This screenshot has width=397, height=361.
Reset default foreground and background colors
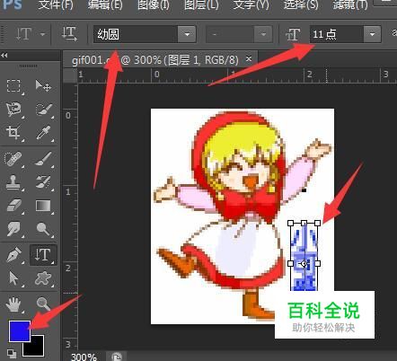[12, 354]
